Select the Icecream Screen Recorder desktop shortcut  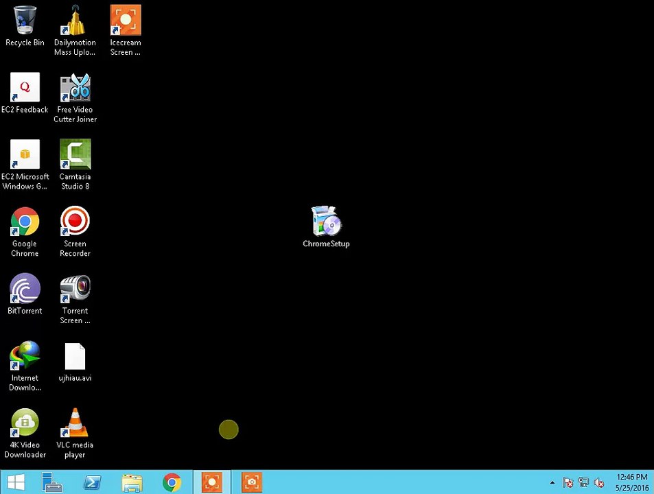pyautogui.click(x=126, y=30)
